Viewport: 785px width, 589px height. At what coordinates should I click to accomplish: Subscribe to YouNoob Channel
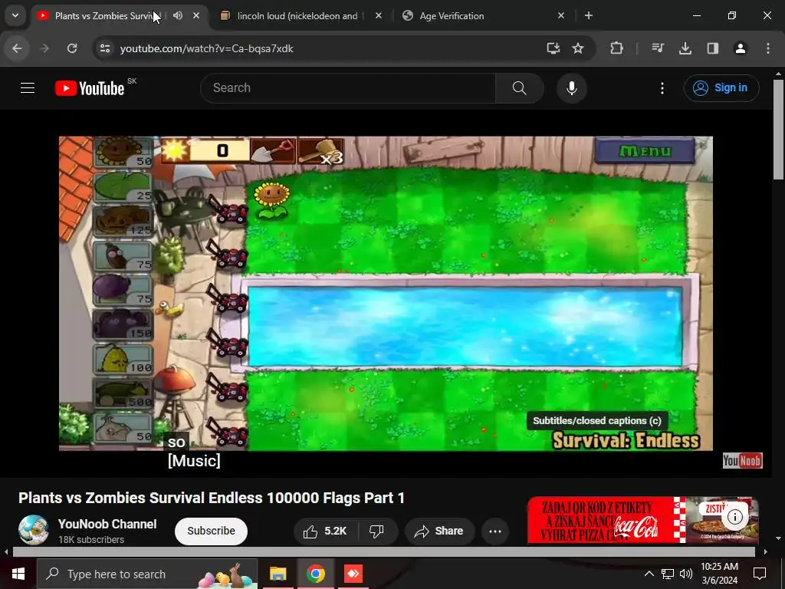[211, 531]
